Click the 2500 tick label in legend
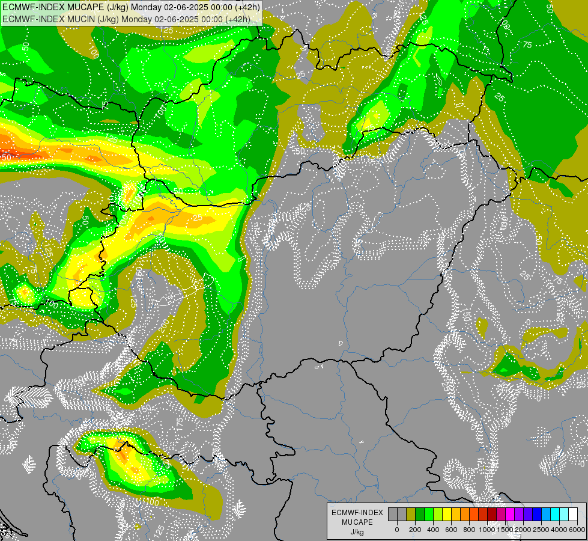The image size is (588, 541). point(541,530)
